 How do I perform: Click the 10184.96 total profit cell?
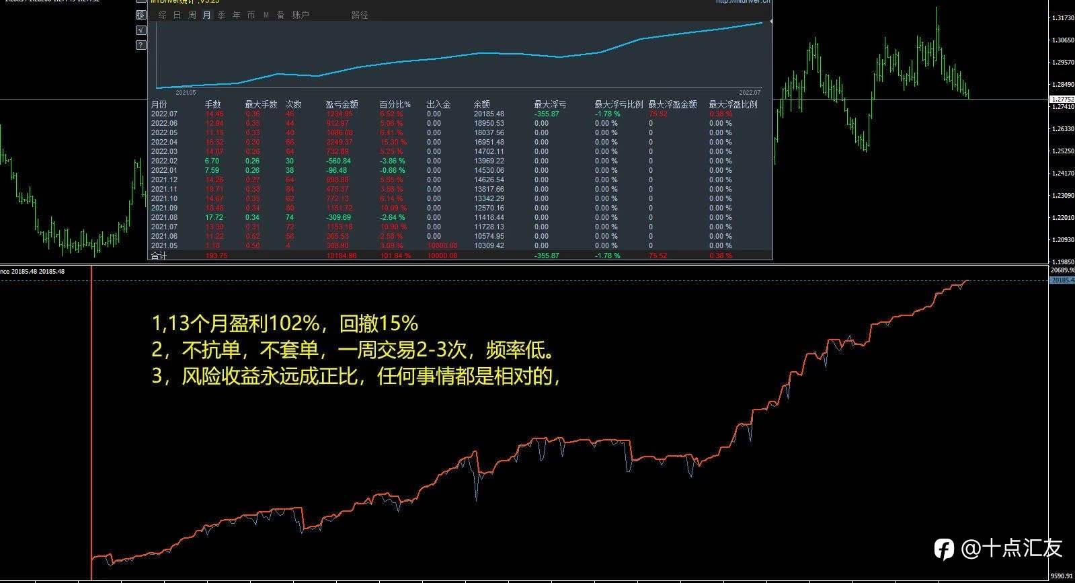(x=342, y=256)
